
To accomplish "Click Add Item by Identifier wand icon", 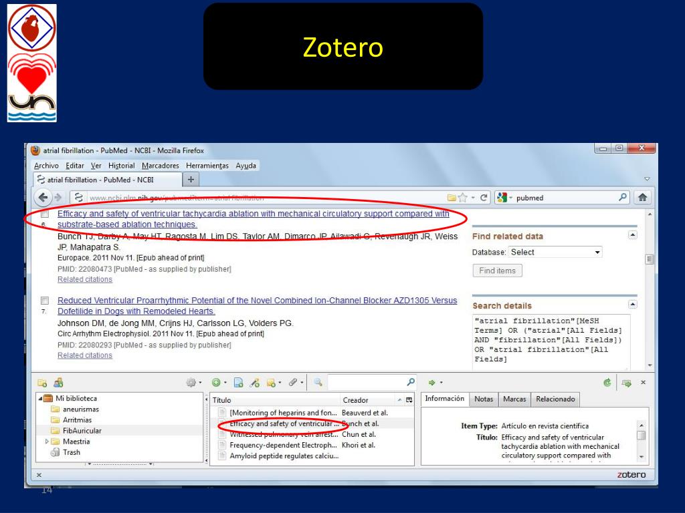I will 255,383.
